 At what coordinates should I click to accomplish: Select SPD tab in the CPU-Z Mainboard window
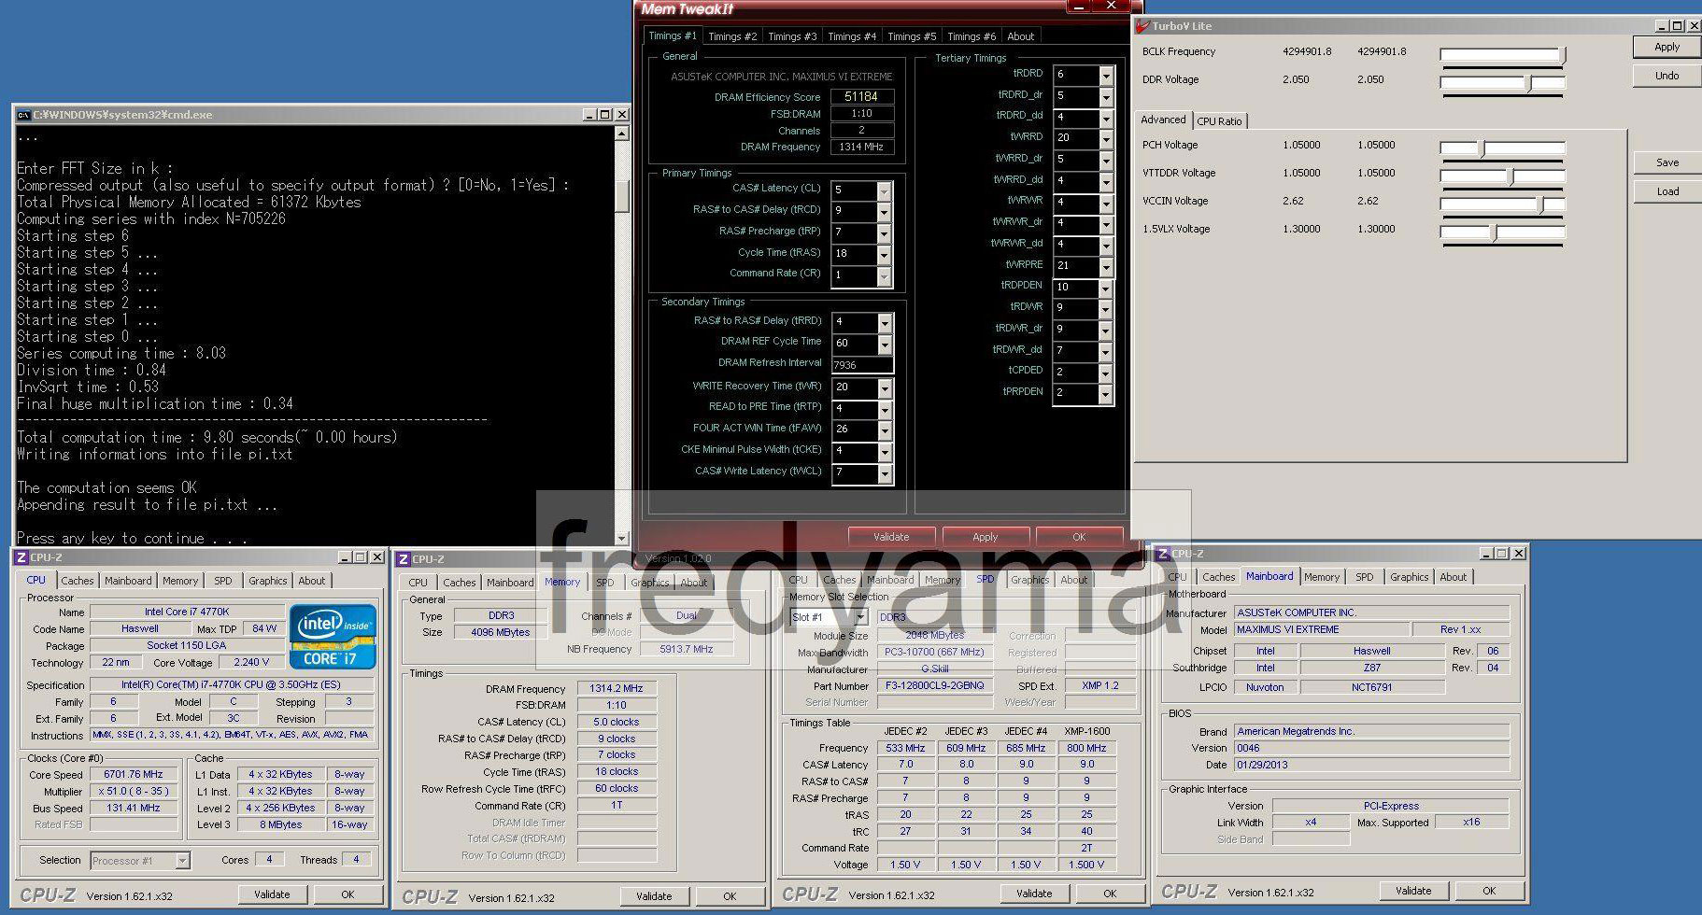[x=1365, y=577]
